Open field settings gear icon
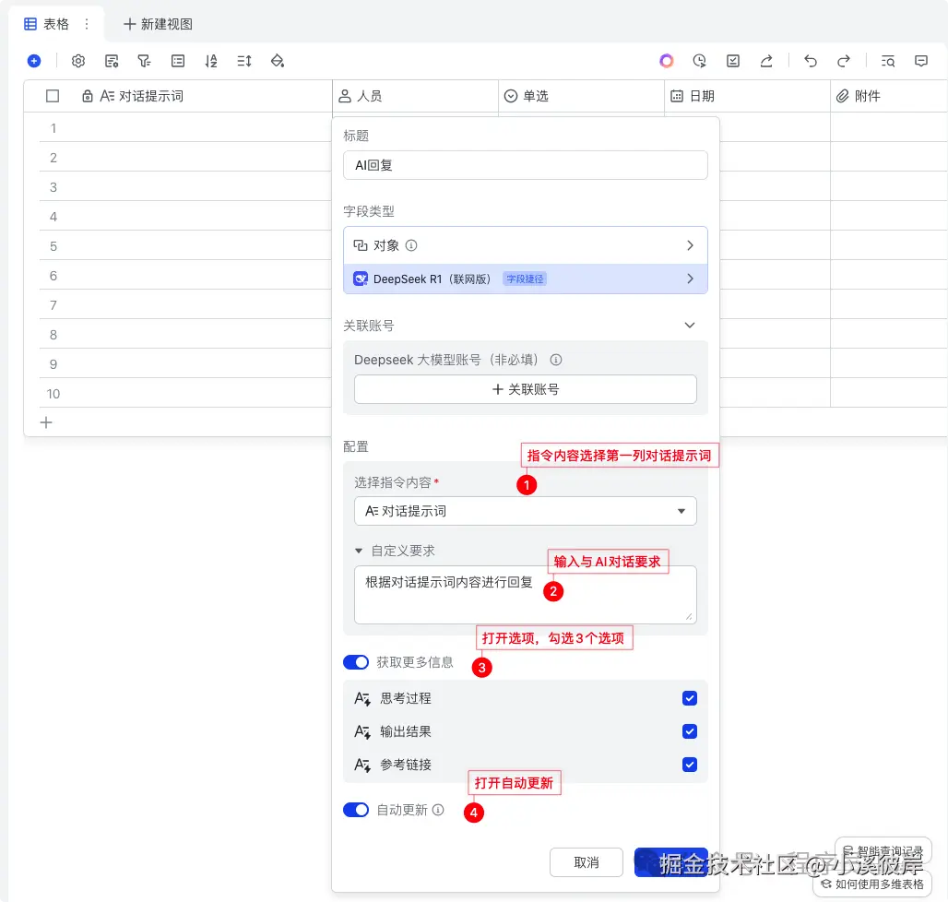Image resolution: width=948 pixels, height=902 pixels. point(78,61)
